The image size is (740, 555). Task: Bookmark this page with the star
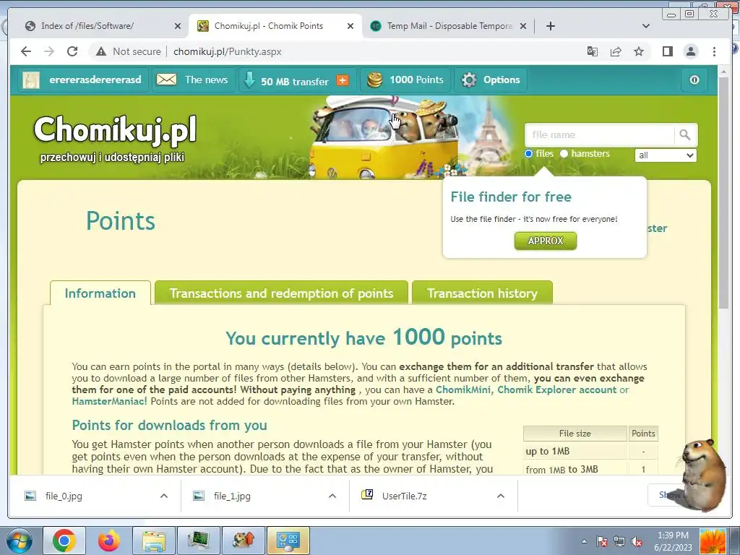click(639, 51)
